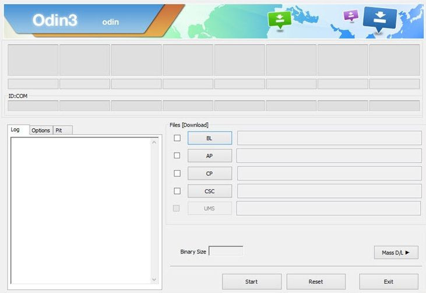
Task: Click the CP file path field
Action: coord(329,173)
